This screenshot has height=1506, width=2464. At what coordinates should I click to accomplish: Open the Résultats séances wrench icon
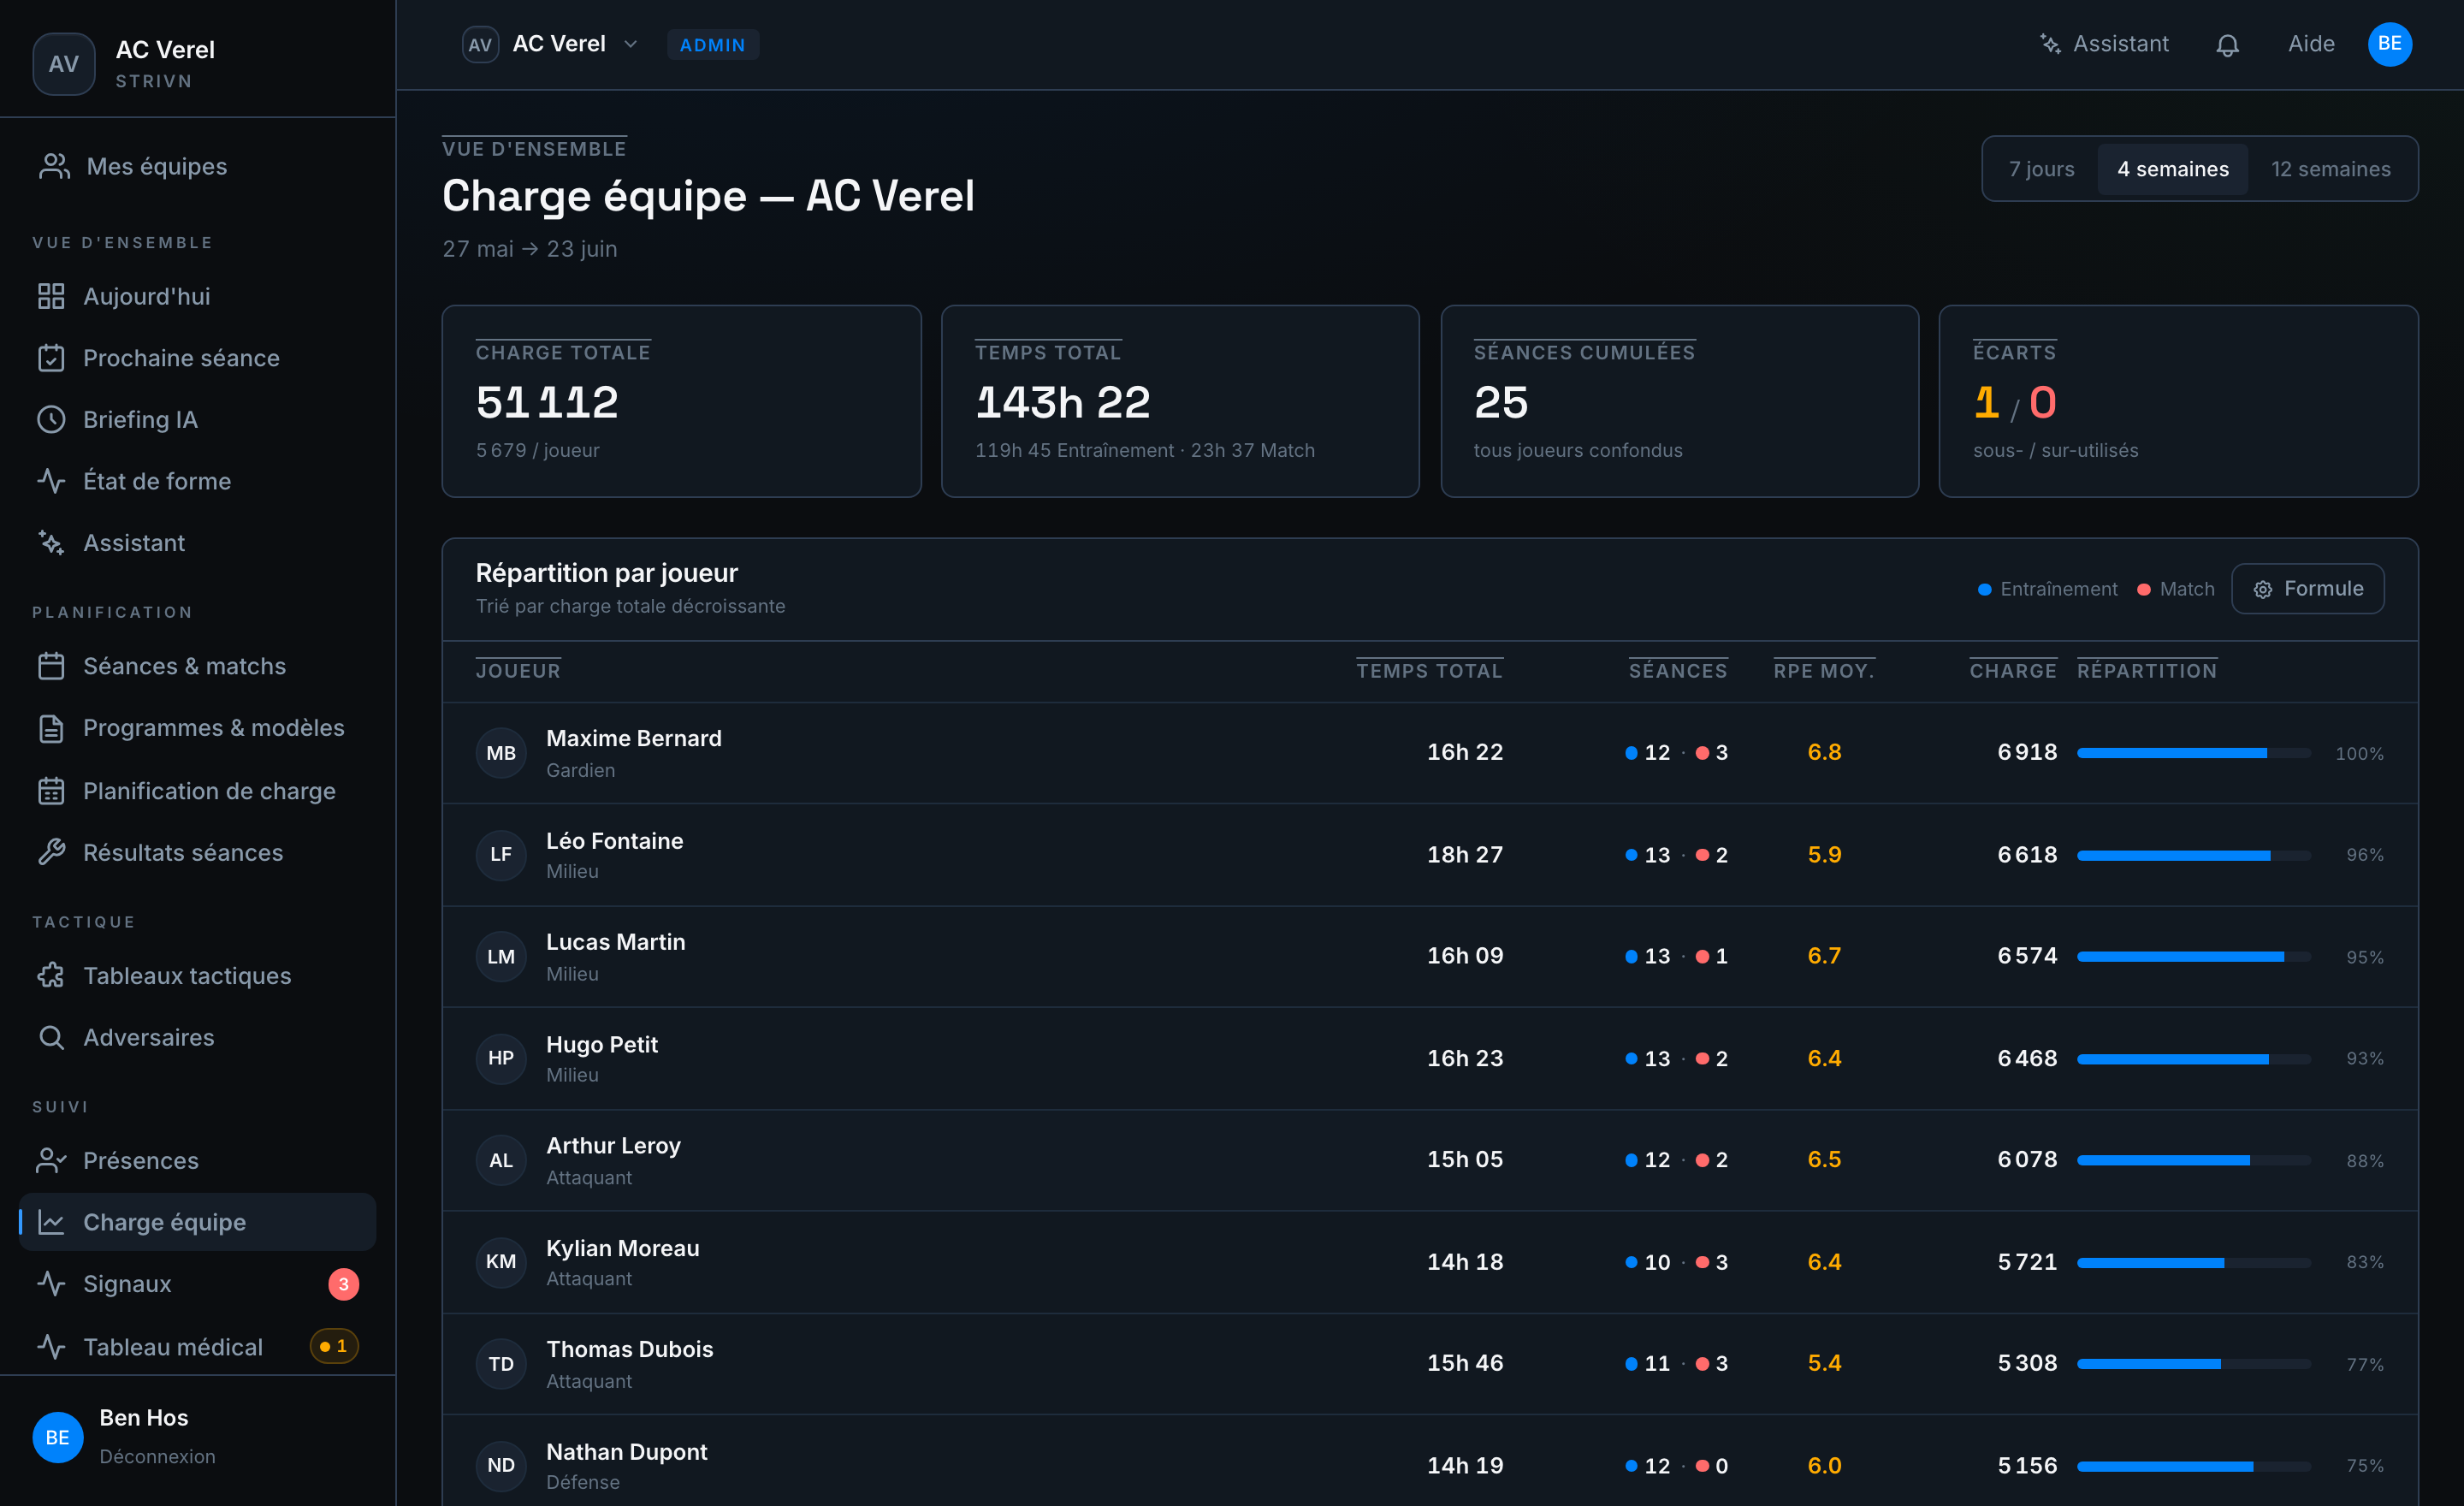(51, 853)
